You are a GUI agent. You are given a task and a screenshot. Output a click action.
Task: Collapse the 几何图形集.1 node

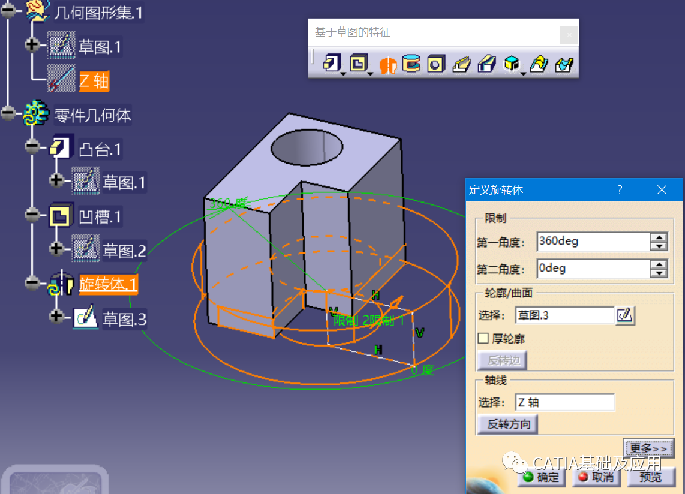(9, 10)
